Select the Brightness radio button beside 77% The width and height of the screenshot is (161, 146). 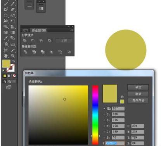(x=104, y=120)
